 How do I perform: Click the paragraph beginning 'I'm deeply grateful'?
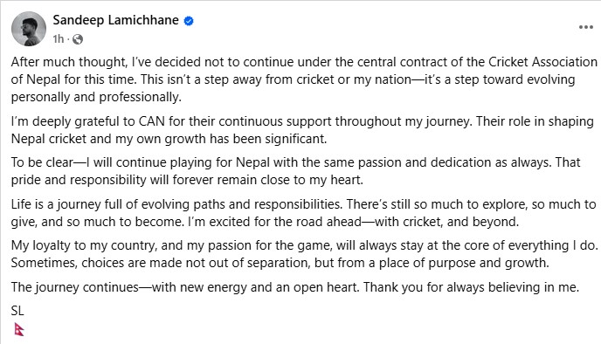302,130
